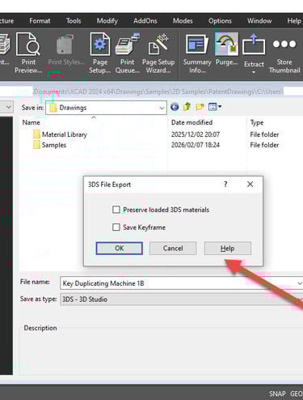This screenshot has height=400, width=303.
Task: Confirm export with OK button
Action: (x=120, y=248)
